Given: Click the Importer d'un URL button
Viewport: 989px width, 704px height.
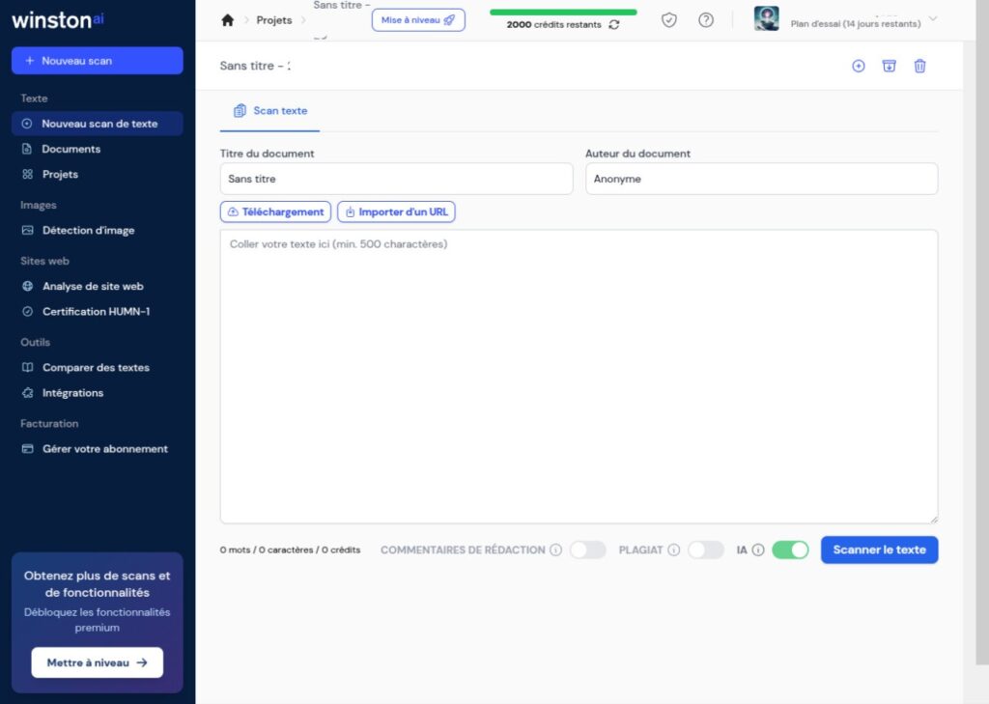Looking at the screenshot, I should tap(396, 211).
